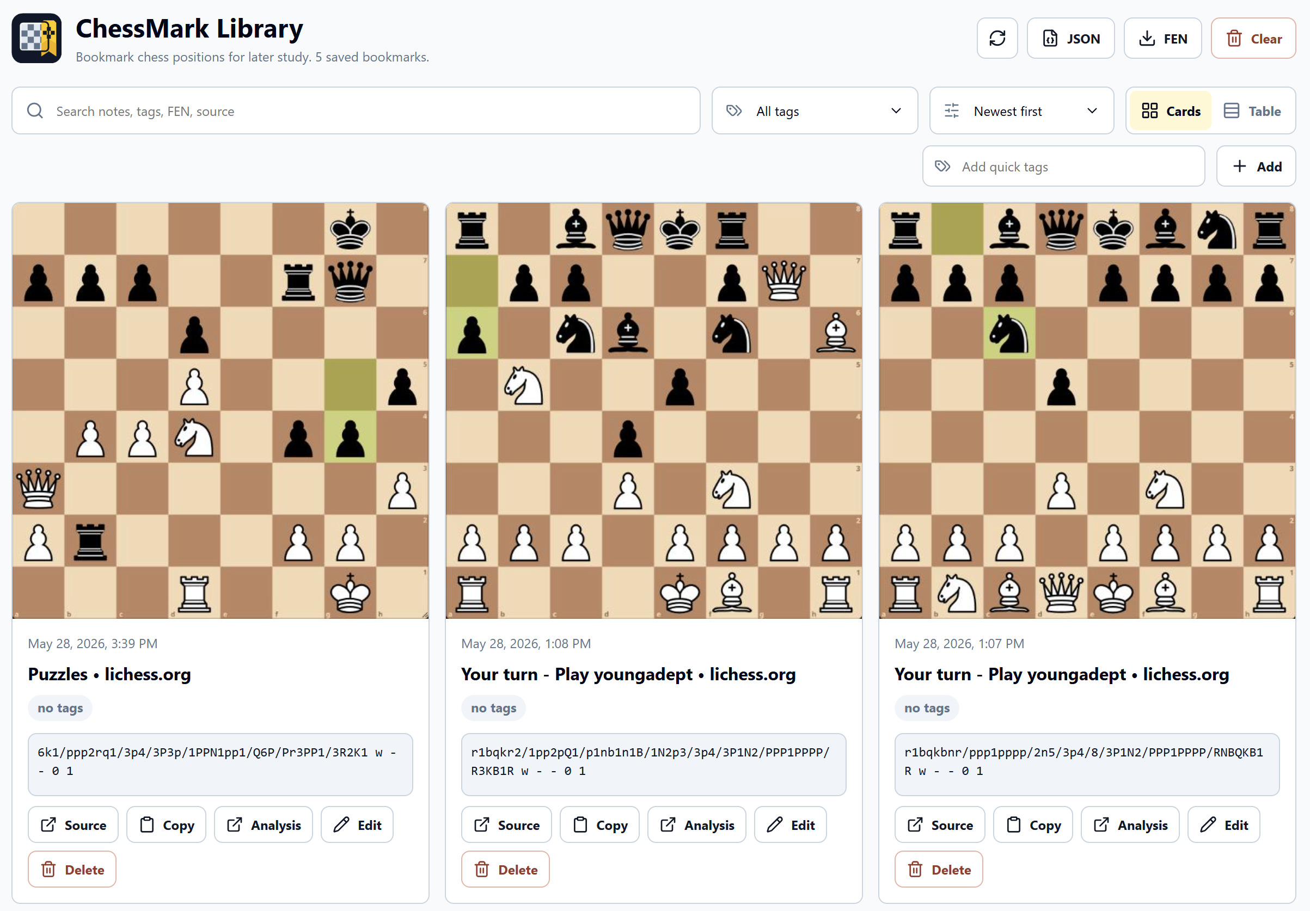Open the Newest first sort dropdown
The height and width of the screenshot is (911, 1310).
pos(1021,110)
